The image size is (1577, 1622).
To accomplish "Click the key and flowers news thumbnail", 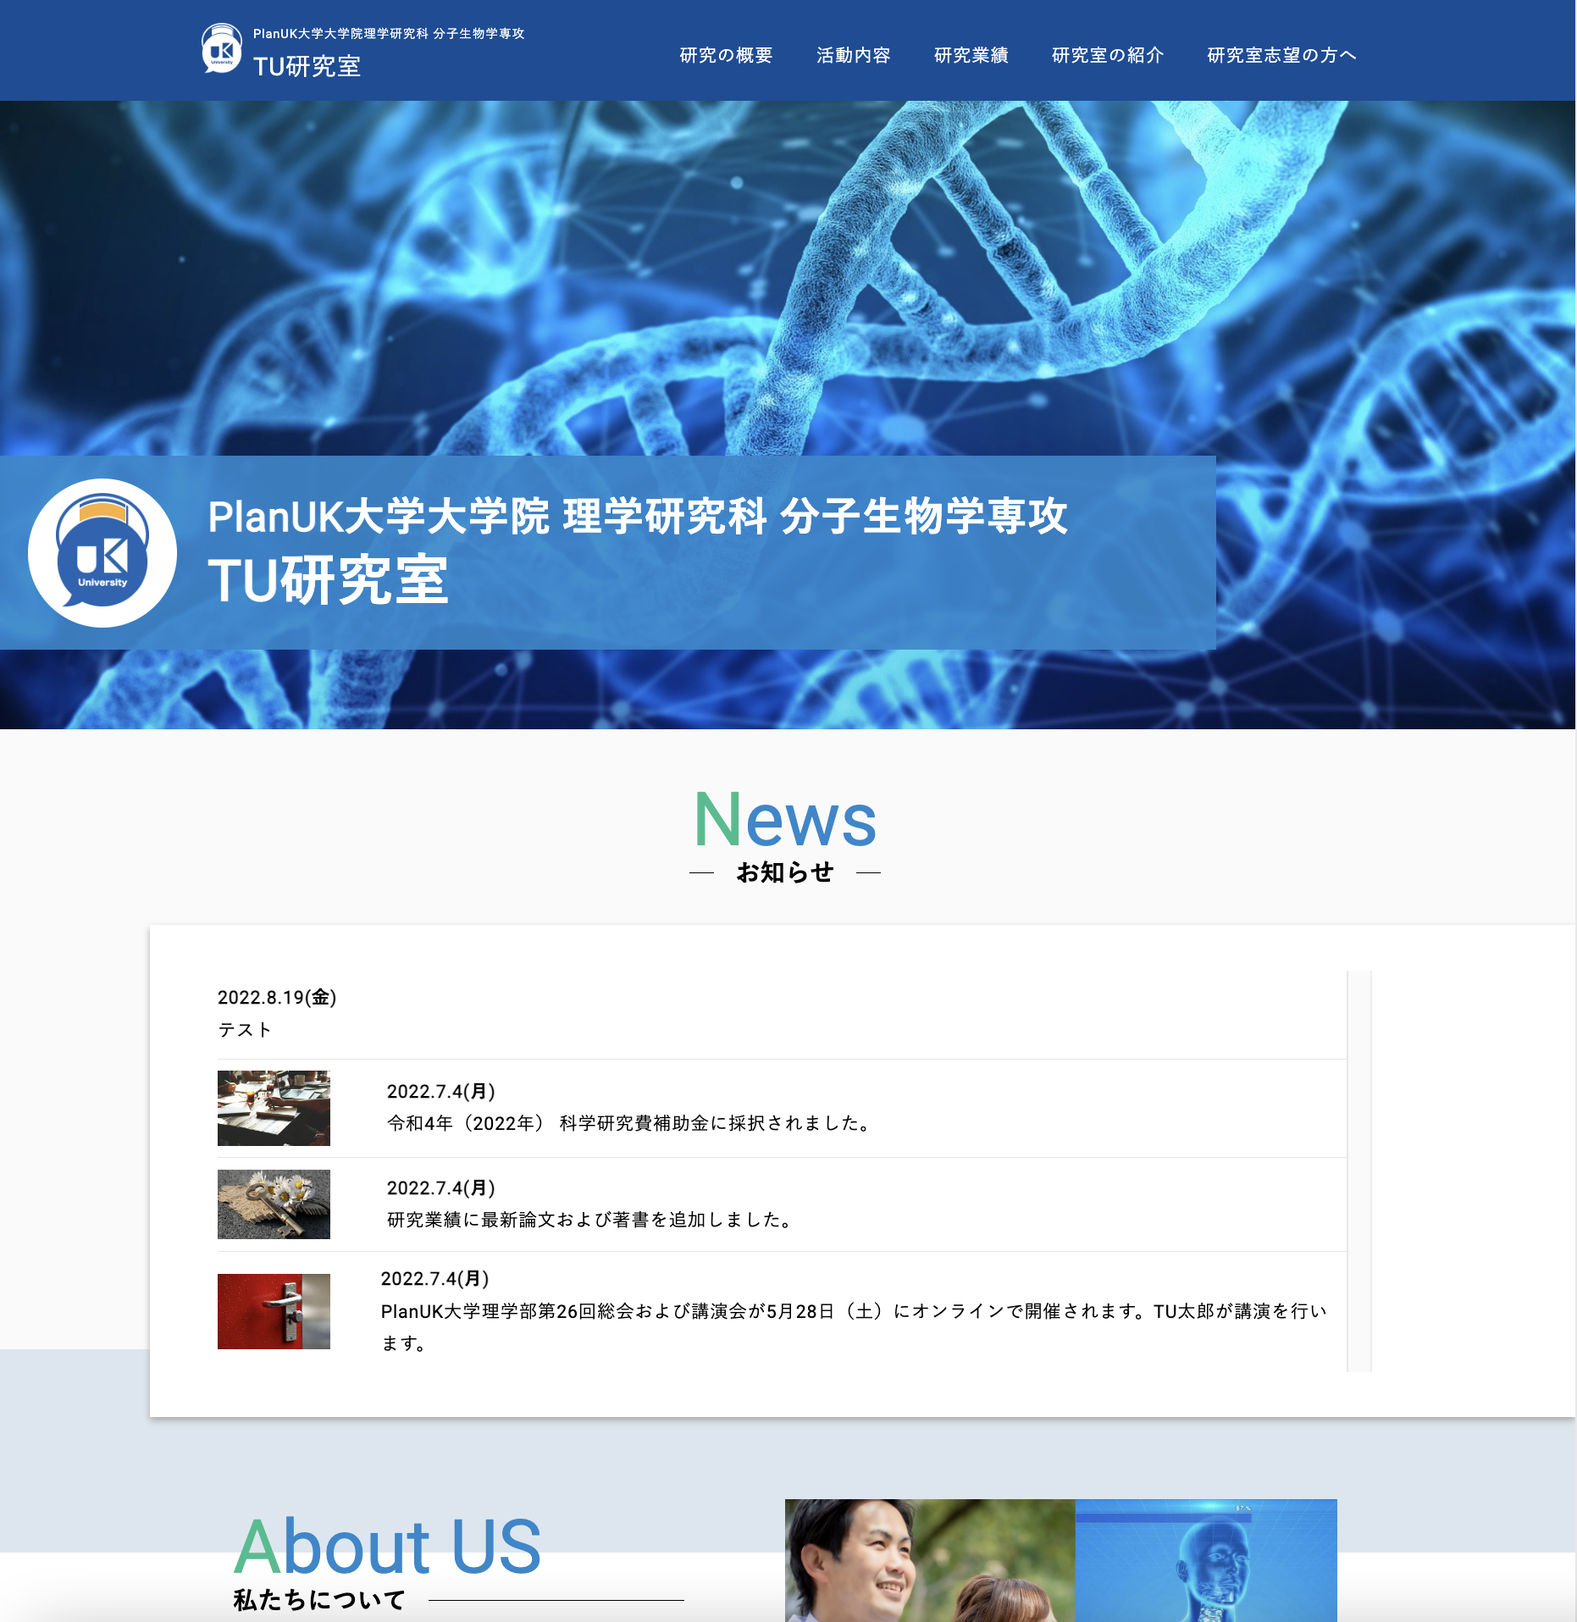I will click(x=274, y=1204).
